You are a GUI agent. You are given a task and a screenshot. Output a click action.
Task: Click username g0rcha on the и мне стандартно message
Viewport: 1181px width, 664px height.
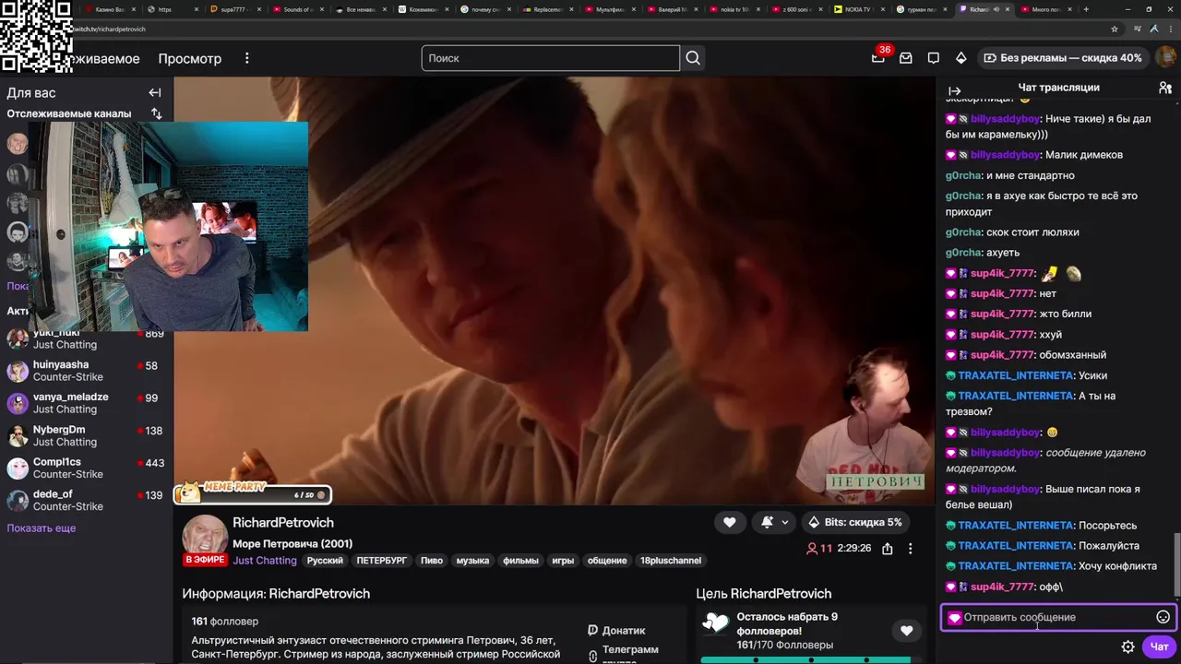[963, 175]
